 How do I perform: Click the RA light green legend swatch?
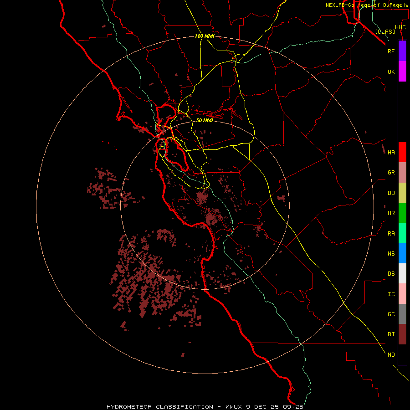click(x=402, y=233)
